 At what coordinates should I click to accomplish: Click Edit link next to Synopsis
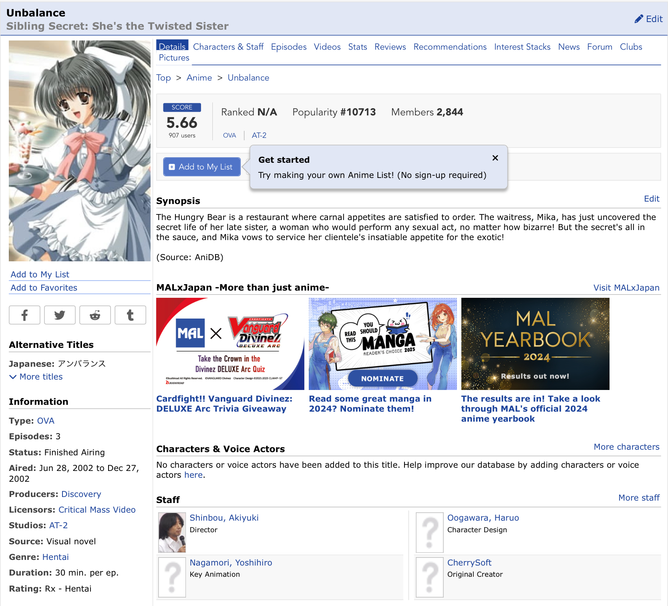pyautogui.click(x=652, y=199)
